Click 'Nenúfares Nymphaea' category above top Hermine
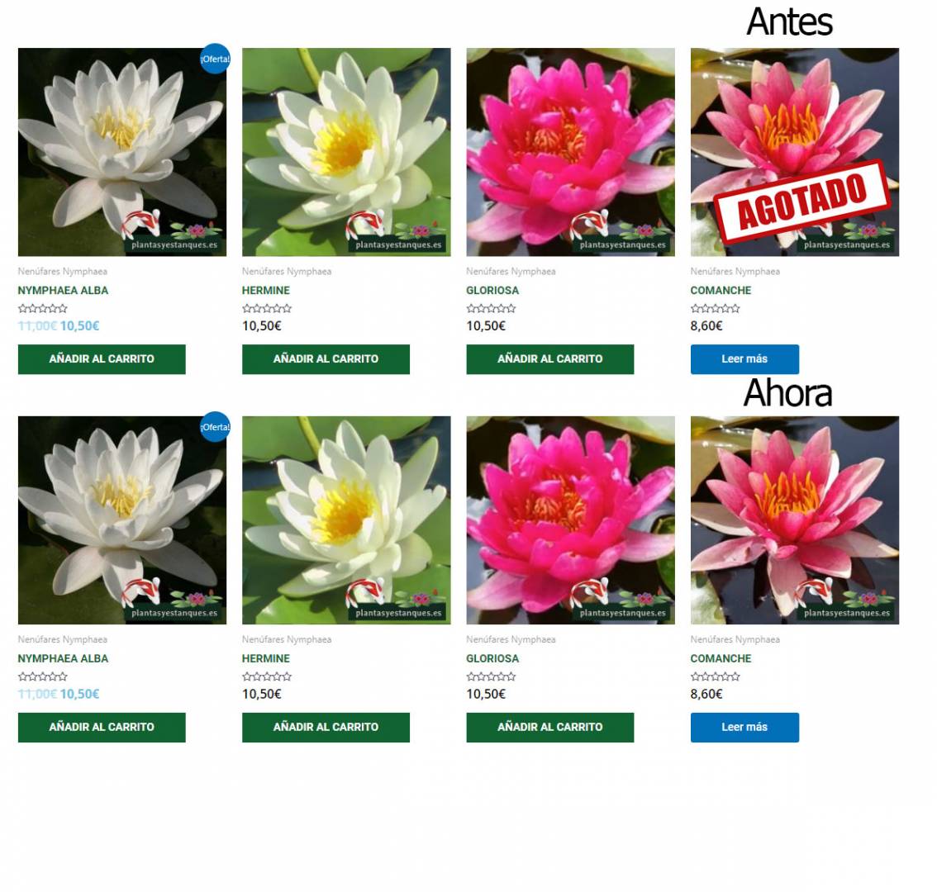937x892 pixels. [x=287, y=271]
